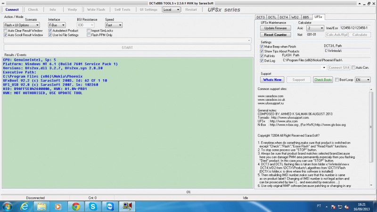Open Speed Fast dropdown

click(114, 25)
